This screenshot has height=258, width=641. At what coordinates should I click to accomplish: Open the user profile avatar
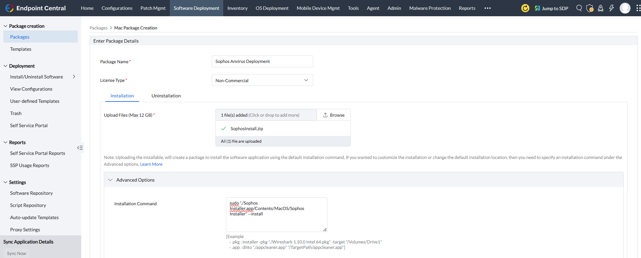[x=625, y=8]
